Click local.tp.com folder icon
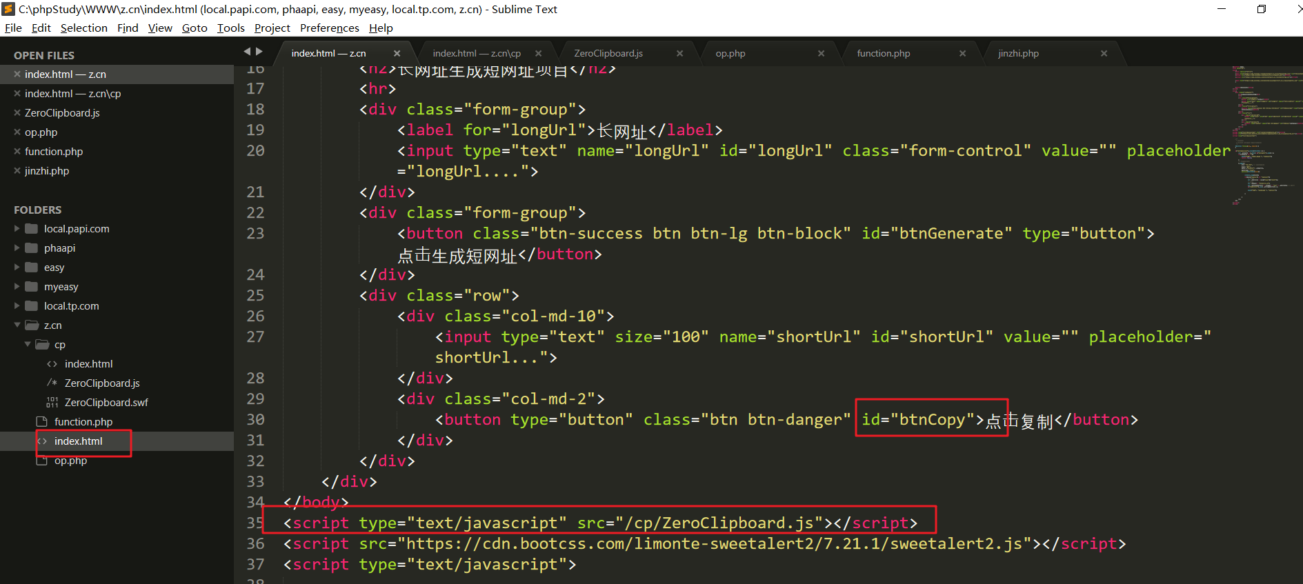Screen dimensions: 1303x584 31,306
